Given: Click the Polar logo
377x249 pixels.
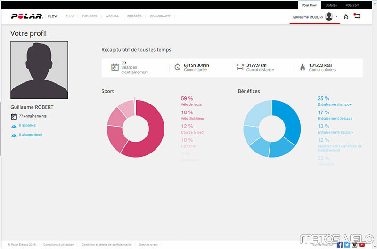Looking at the screenshot, I should pos(27,16).
